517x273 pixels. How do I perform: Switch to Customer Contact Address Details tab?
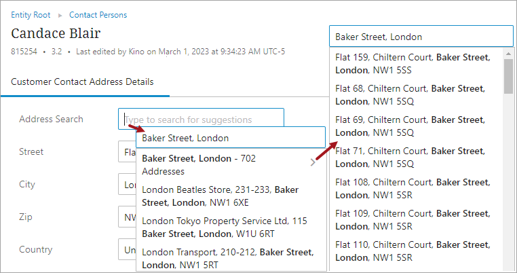pos(82,82)
